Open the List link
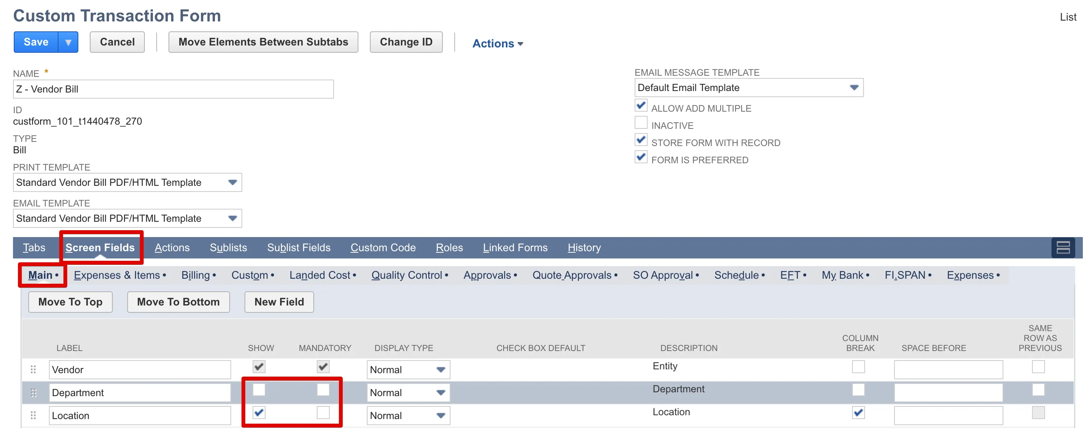The width and height of the screenshot is (1092, 429). point(1068,17)
